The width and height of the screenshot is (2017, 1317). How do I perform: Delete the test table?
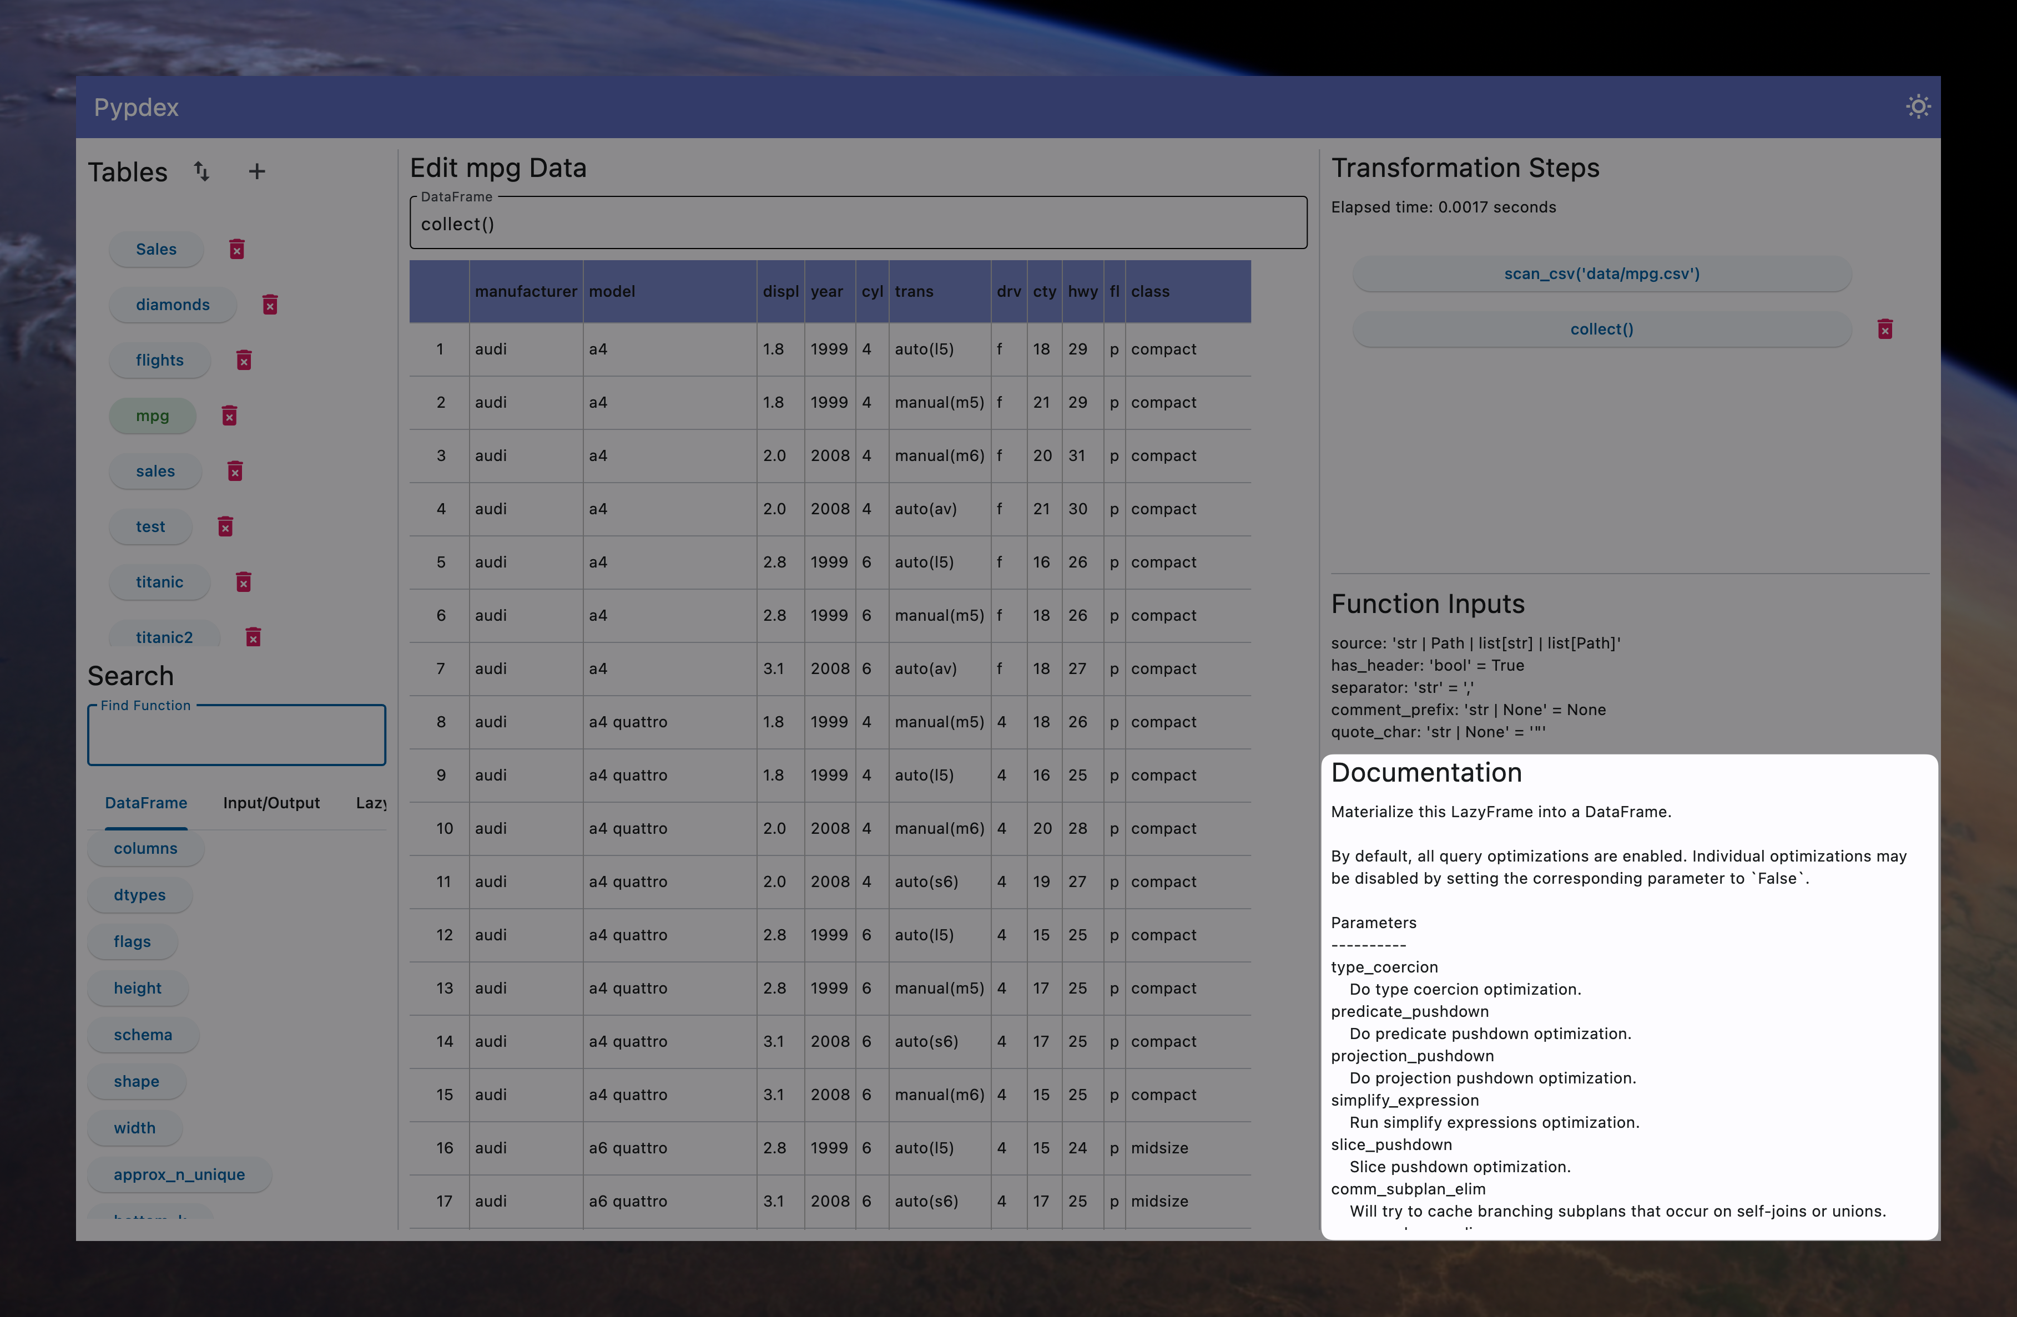[x=225, y=527]
